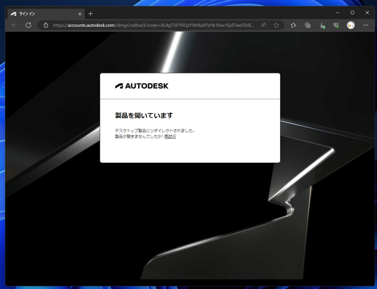Click heading 製品を開いています
Viewport: 377px width, 289px height.
click(x=144, y=116)
